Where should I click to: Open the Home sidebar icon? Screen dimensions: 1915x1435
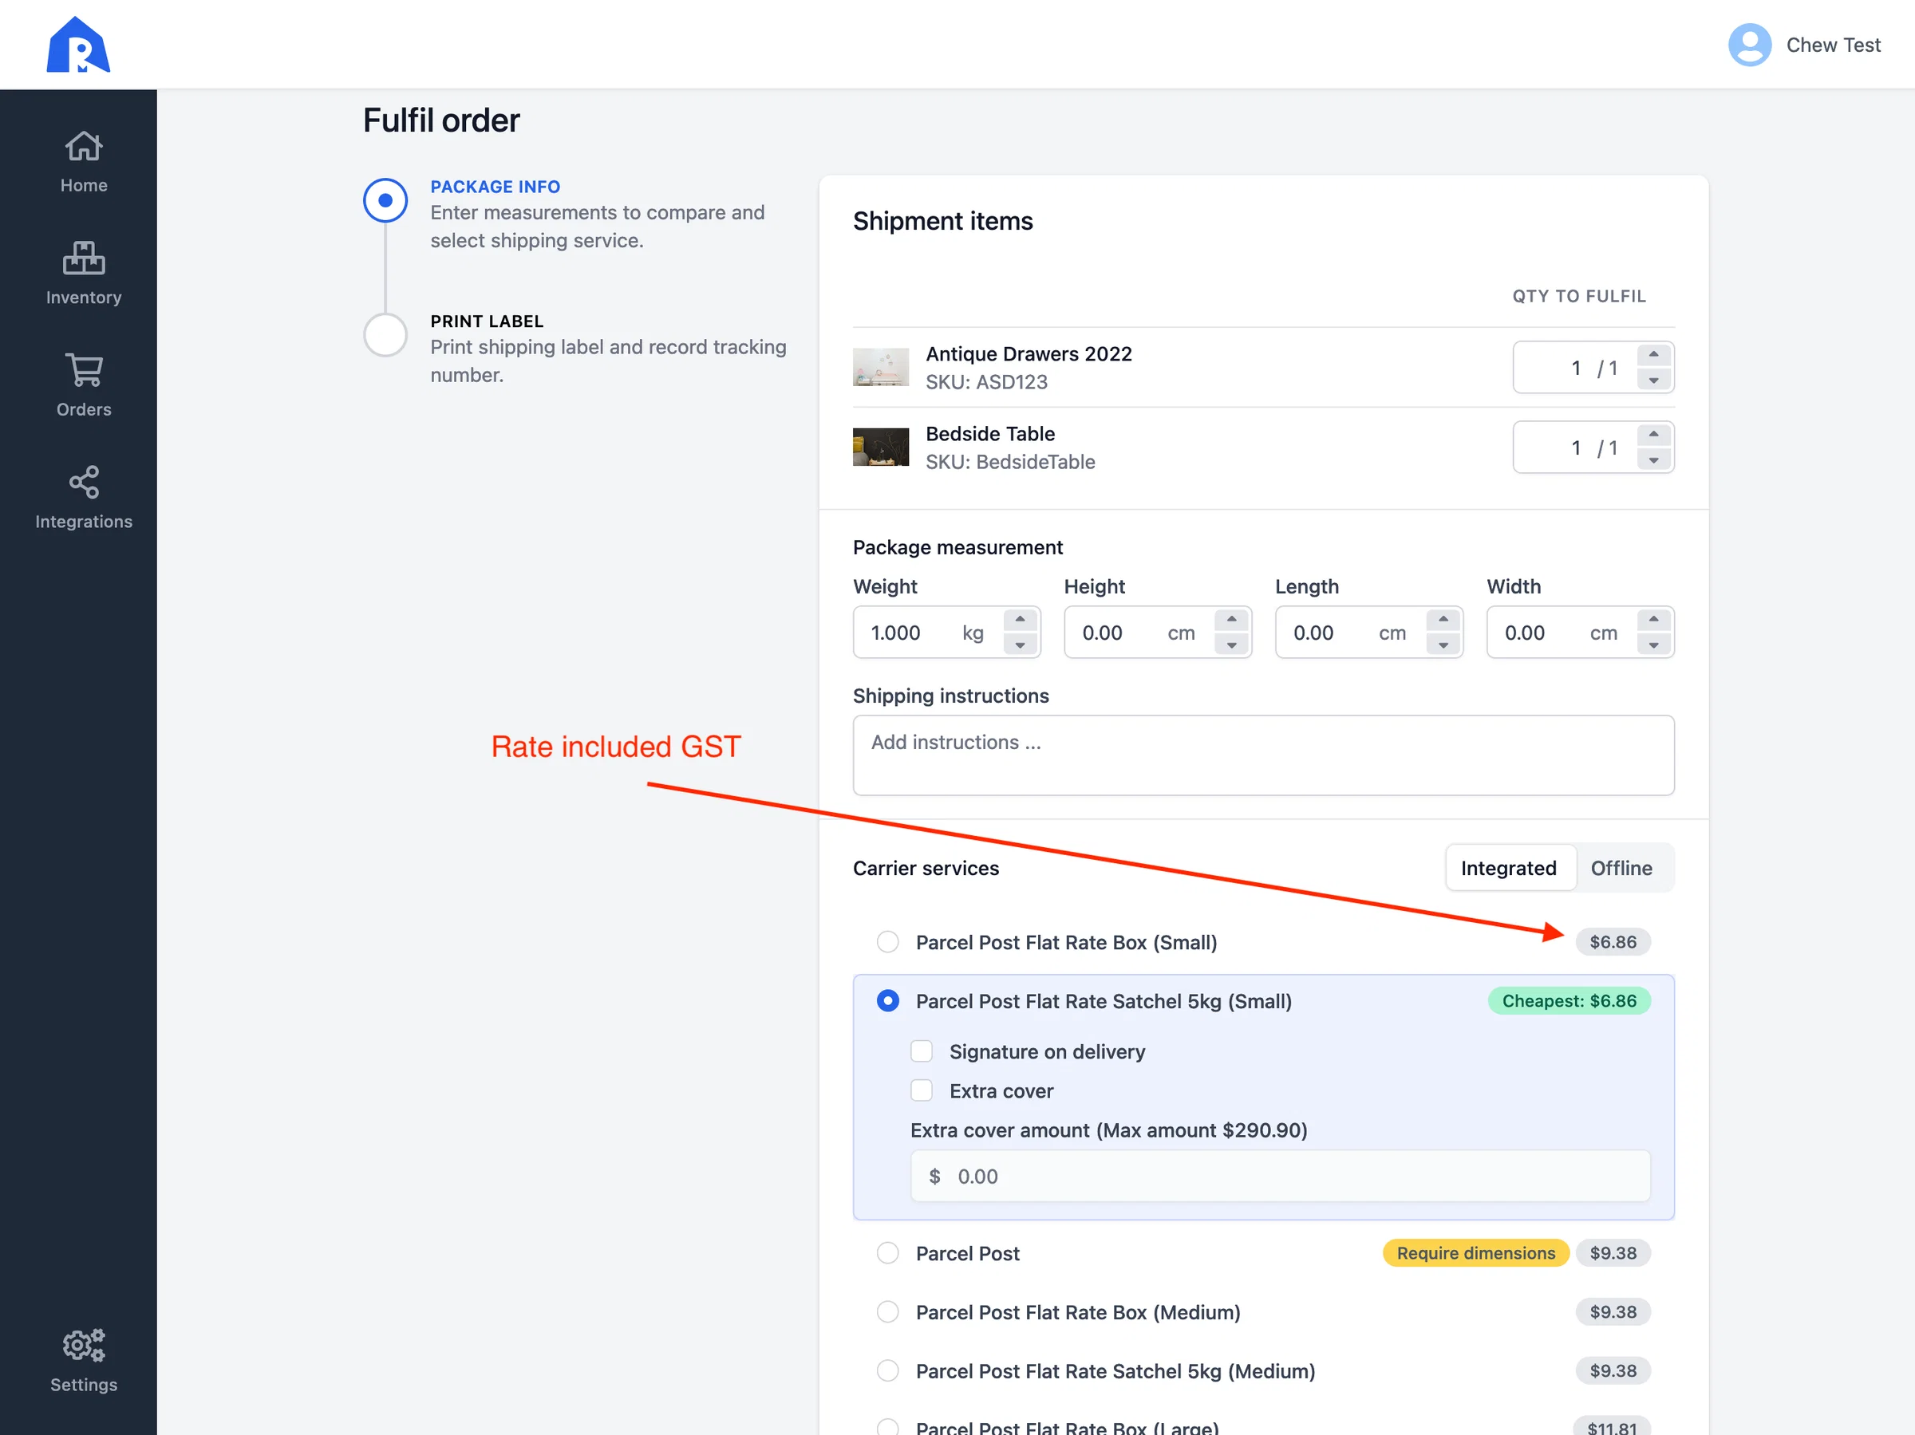(x=84, y=145)
